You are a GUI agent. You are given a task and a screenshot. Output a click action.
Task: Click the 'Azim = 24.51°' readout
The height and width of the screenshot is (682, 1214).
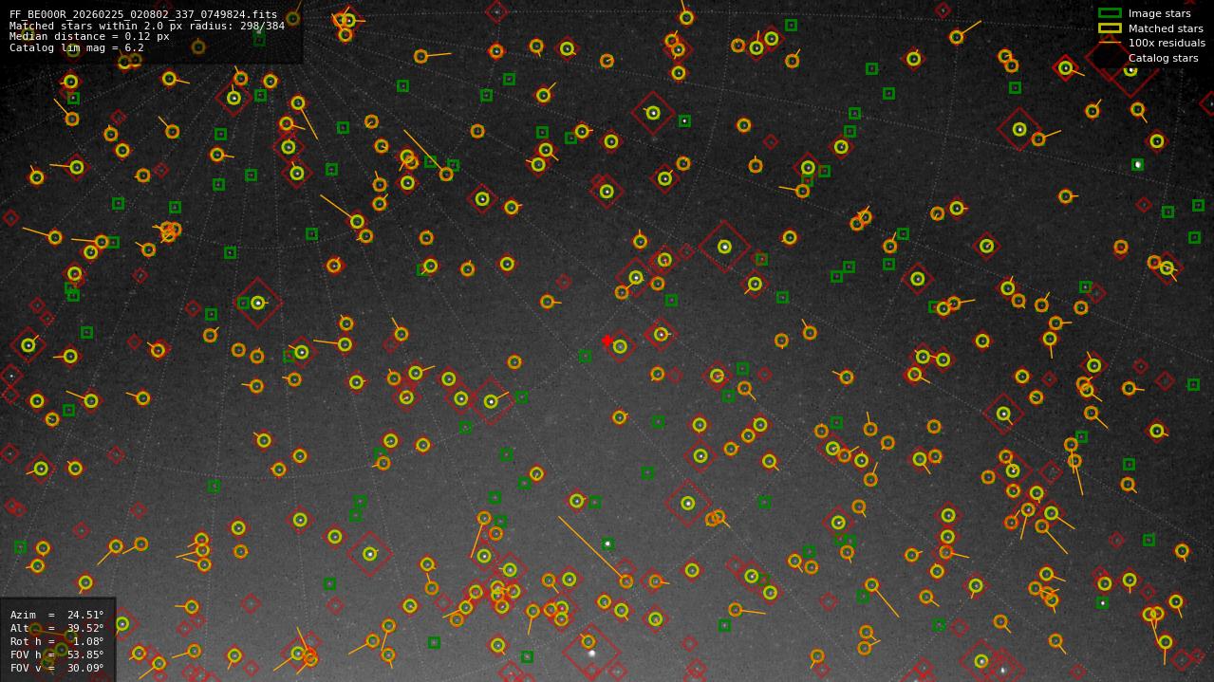point(57,615)
